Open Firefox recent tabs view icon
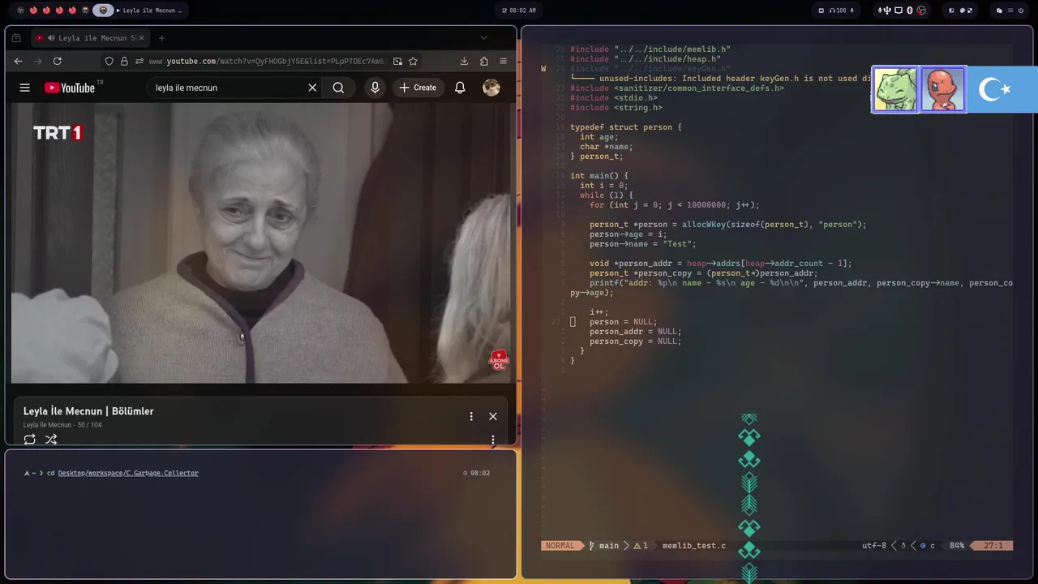Viewport: 1038px width, 584px height. [x=16, y=38]
